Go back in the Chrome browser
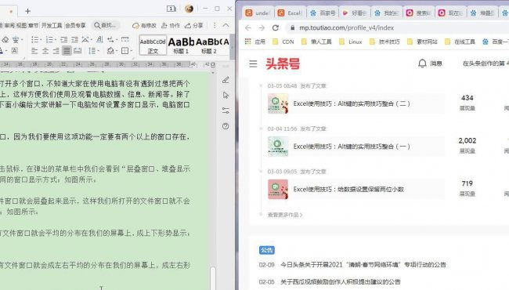Viewport: 509px width, 290px height. click(x=248, y=28)
